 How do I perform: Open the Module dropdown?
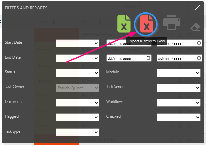[x=179, y=73]
